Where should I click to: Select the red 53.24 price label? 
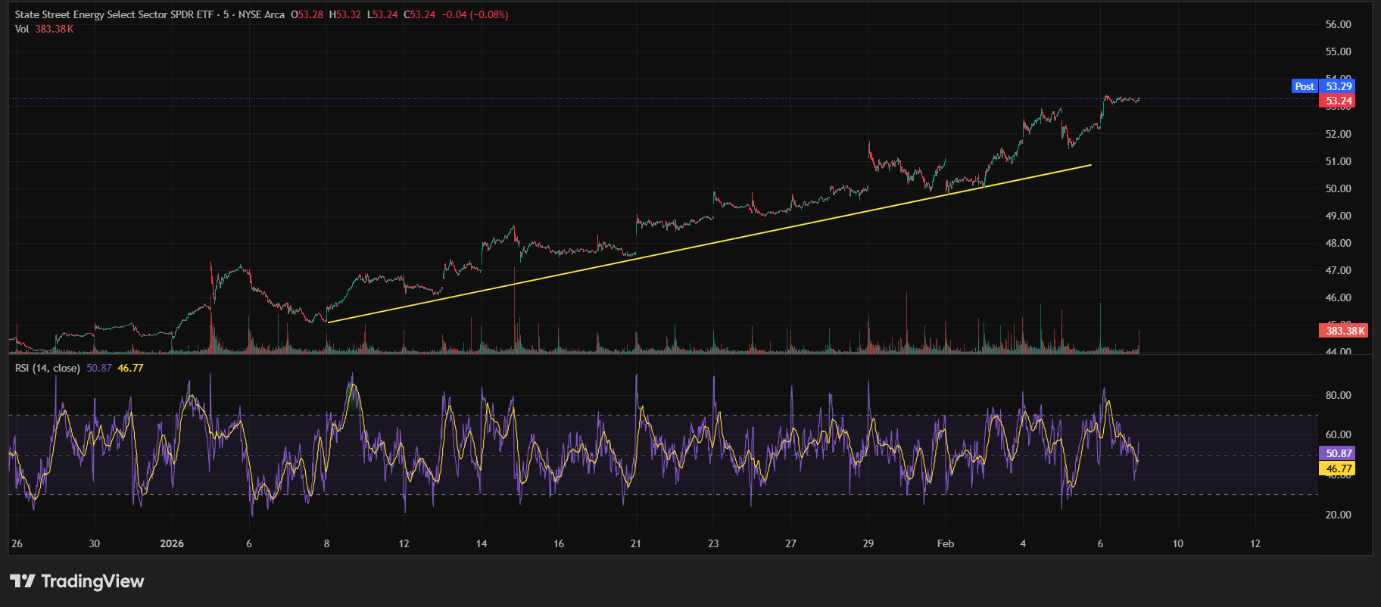1339,101
